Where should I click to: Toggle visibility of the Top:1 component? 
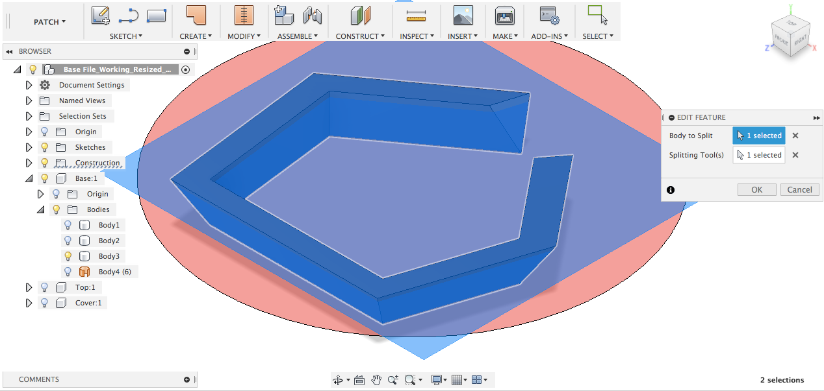coord(45,287)
